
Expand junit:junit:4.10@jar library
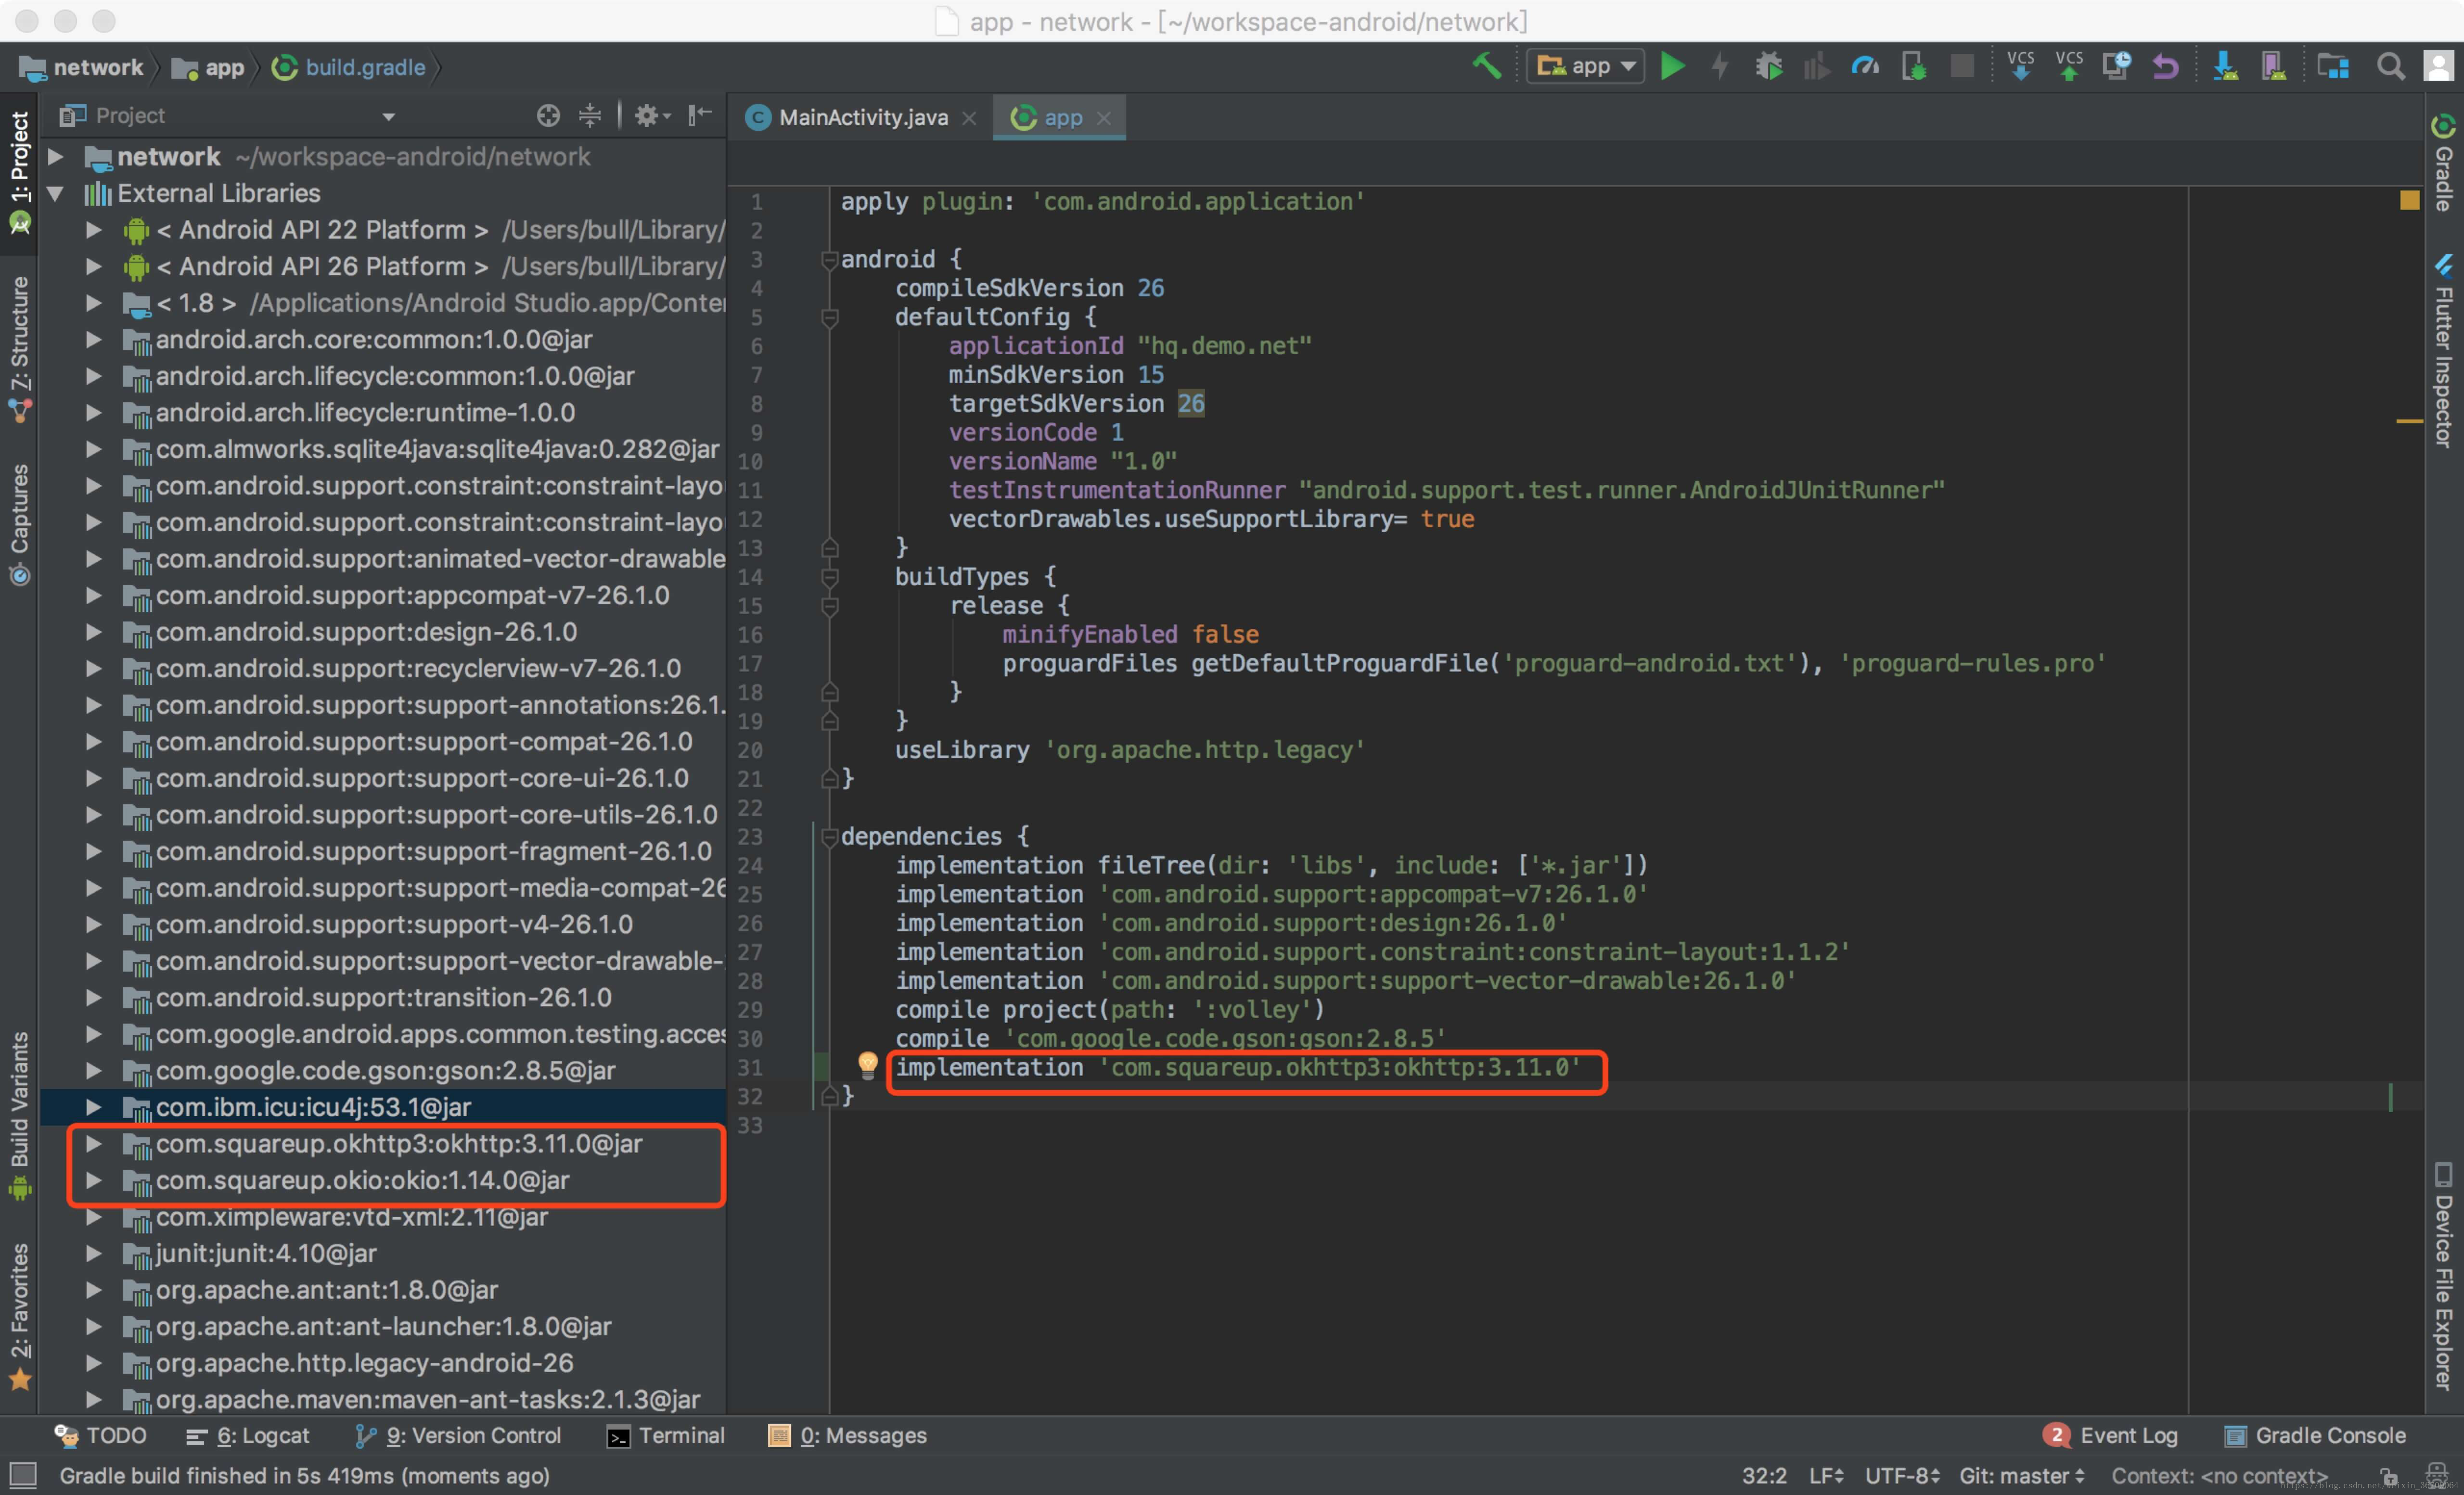point(93,1253)
